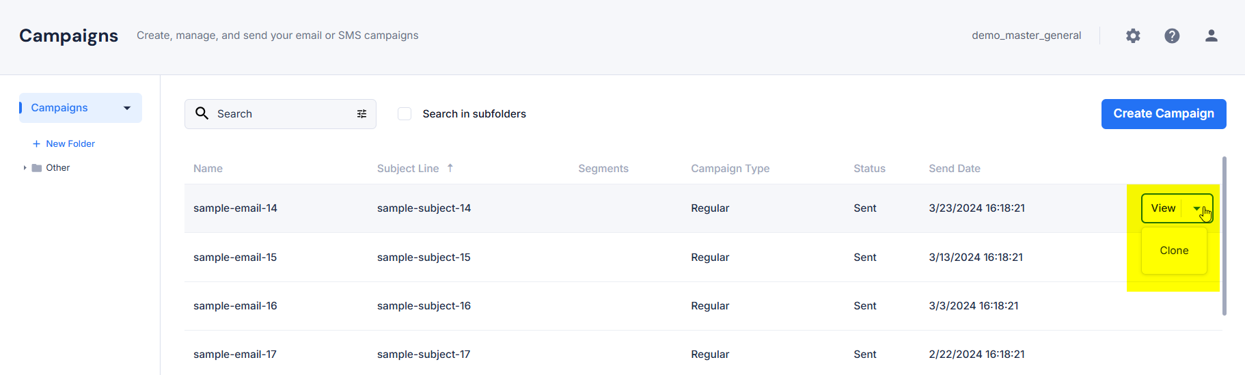This screenshot has width=1245, height=375.
Task: Click the campaign list vertical scrollbar
Action: pos(1224,236)
